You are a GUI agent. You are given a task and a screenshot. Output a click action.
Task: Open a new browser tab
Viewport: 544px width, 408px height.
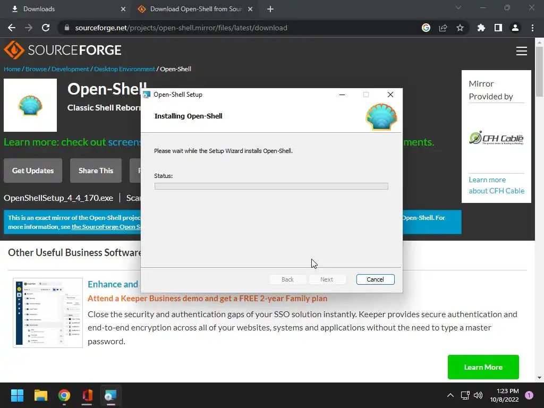pyautogui.click(x=270, y=9)
